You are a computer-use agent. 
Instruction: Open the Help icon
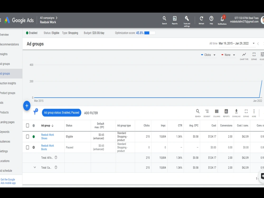211,20
